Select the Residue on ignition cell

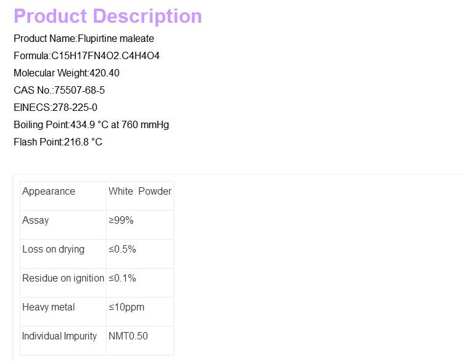pyautogui.click(x=63, y=278)
